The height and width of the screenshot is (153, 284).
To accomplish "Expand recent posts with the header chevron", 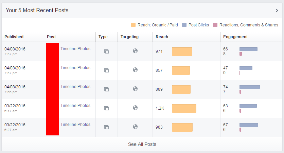I will (x=277, y=10).
